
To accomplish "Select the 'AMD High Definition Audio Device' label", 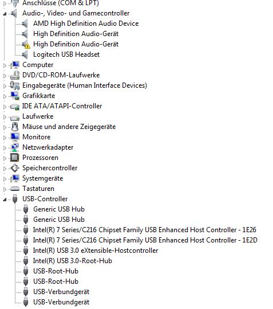I will pyautogui.click(x=86, y=24).
